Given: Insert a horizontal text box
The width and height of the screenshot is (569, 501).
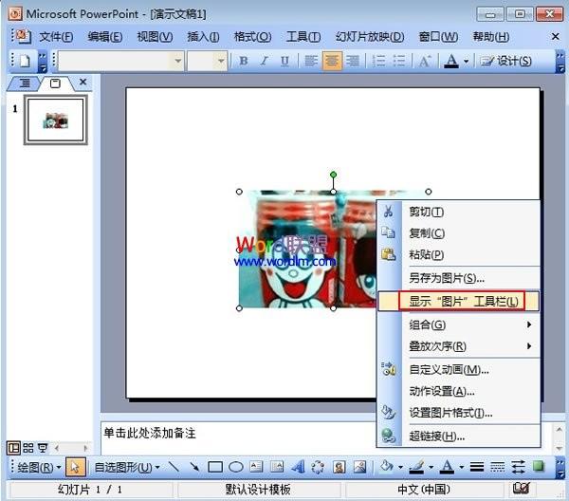Looking at the screenshot, I should click(x=256, y=467).
